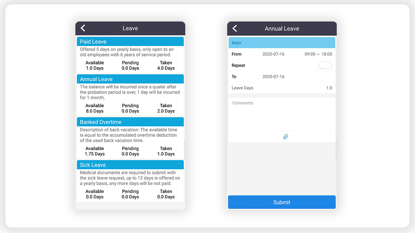Go back from the Leave screen
Screen dimensions: 415x233
point(83,28)
